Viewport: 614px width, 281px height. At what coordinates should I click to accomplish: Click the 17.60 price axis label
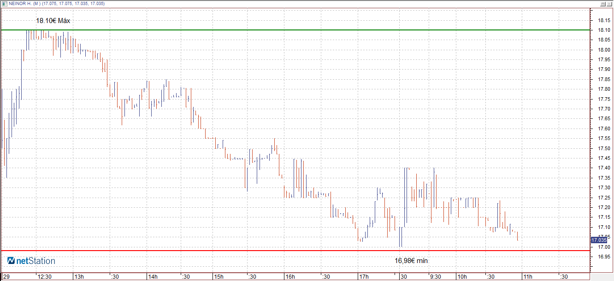604,129
